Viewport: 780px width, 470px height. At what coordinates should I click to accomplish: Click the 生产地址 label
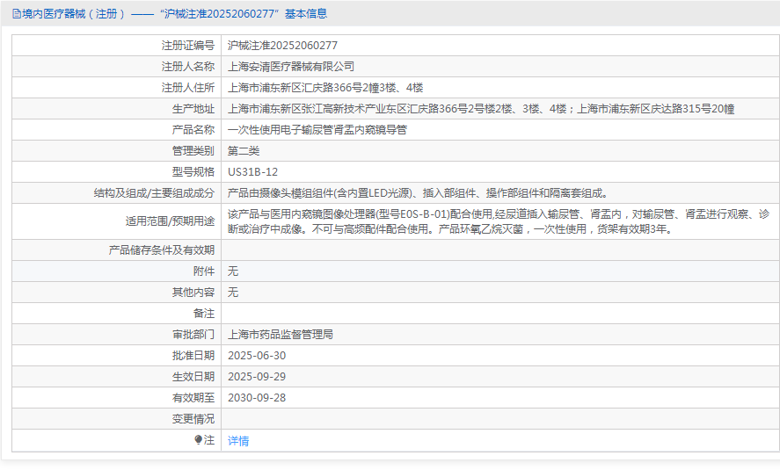(193, 109)
